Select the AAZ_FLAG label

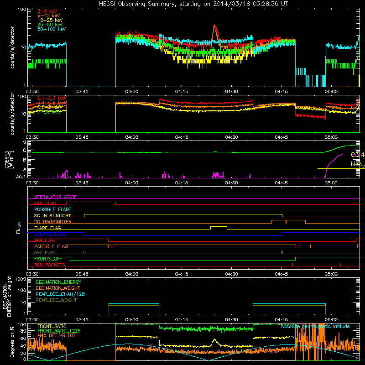click(45, 252)
